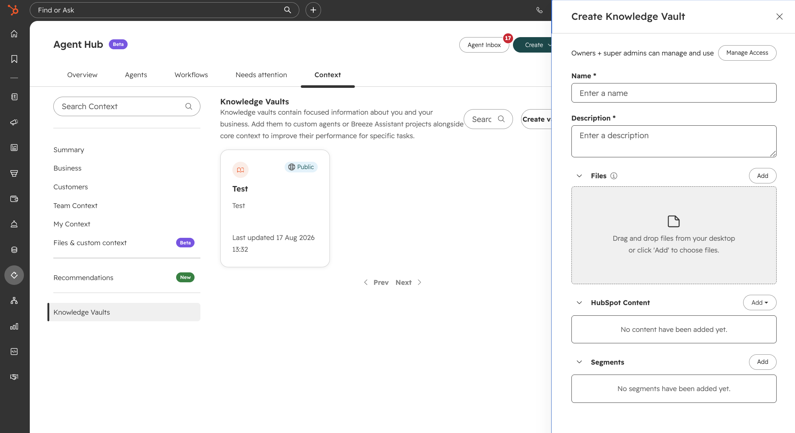This screenshot has height=433, width=795.
Task: Click the Files info icon
Action: pos(614,176)
